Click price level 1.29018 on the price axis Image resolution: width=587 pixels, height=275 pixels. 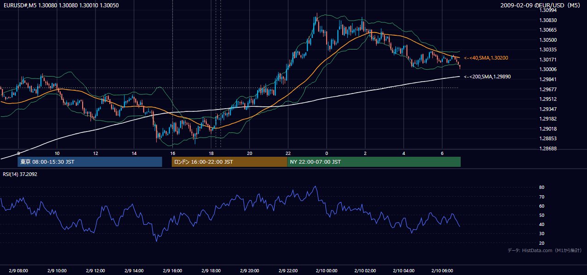point(548,129)
